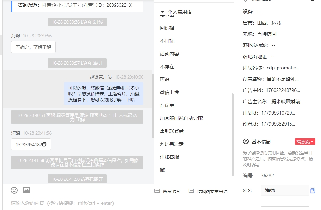This screenshot has width=321, height=210.
Task: Click the 10-28 20:41:58 访客已离开 notice
Action: click(x=77, y=179)
